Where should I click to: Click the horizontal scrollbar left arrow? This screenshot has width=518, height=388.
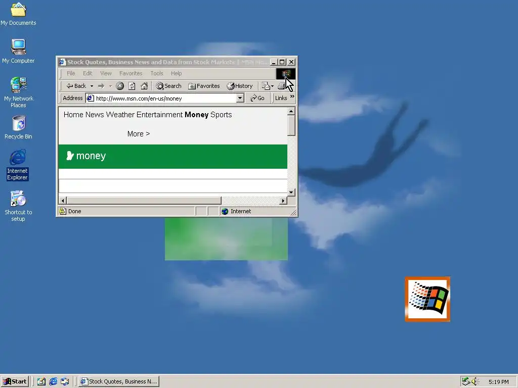coord(63,200)
